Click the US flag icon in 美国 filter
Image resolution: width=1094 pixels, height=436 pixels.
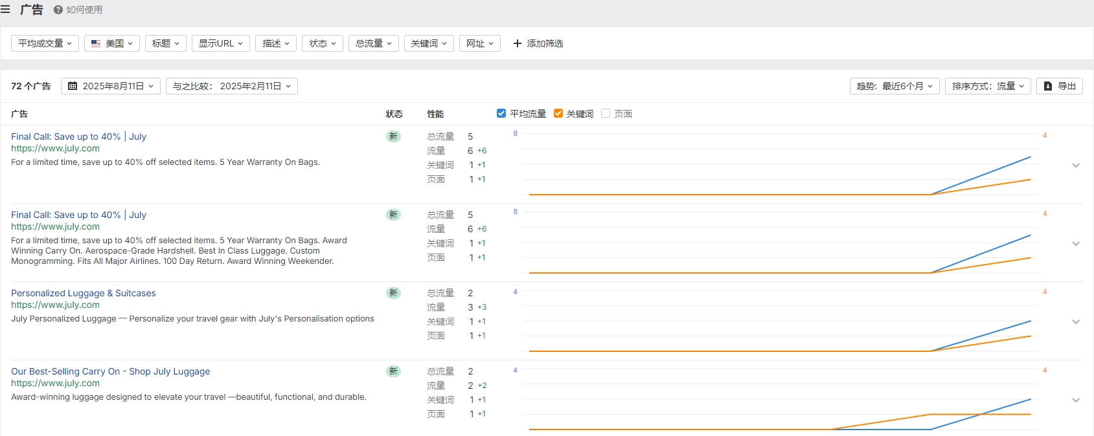tap(96, 43)
